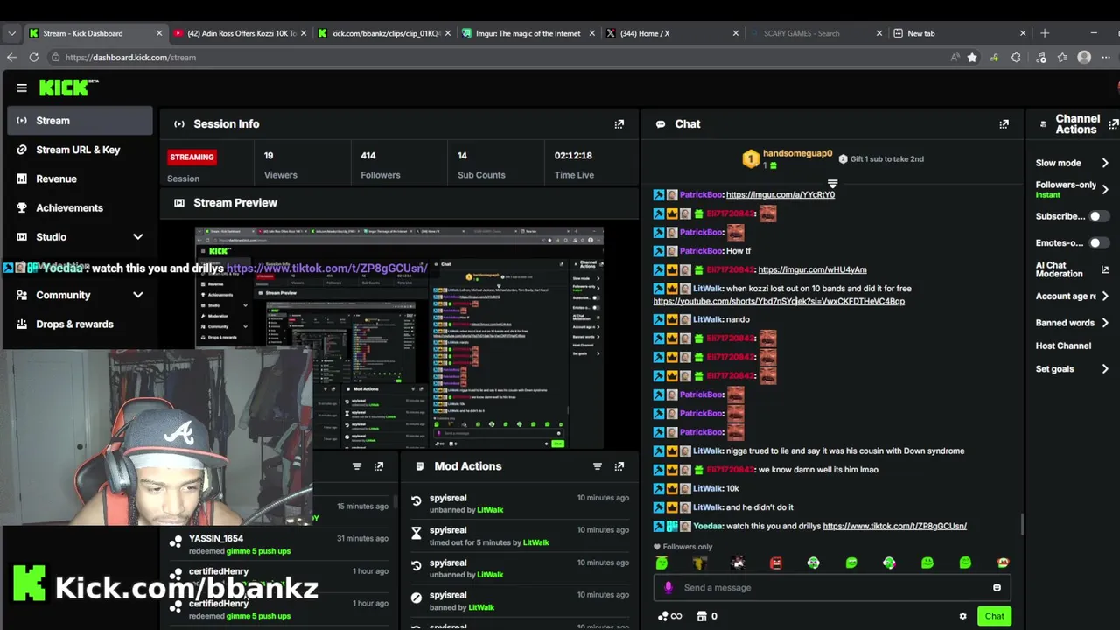
Task: Open imgur.com/a/YYcRtY0 link in chat
Action: [780, 194]
